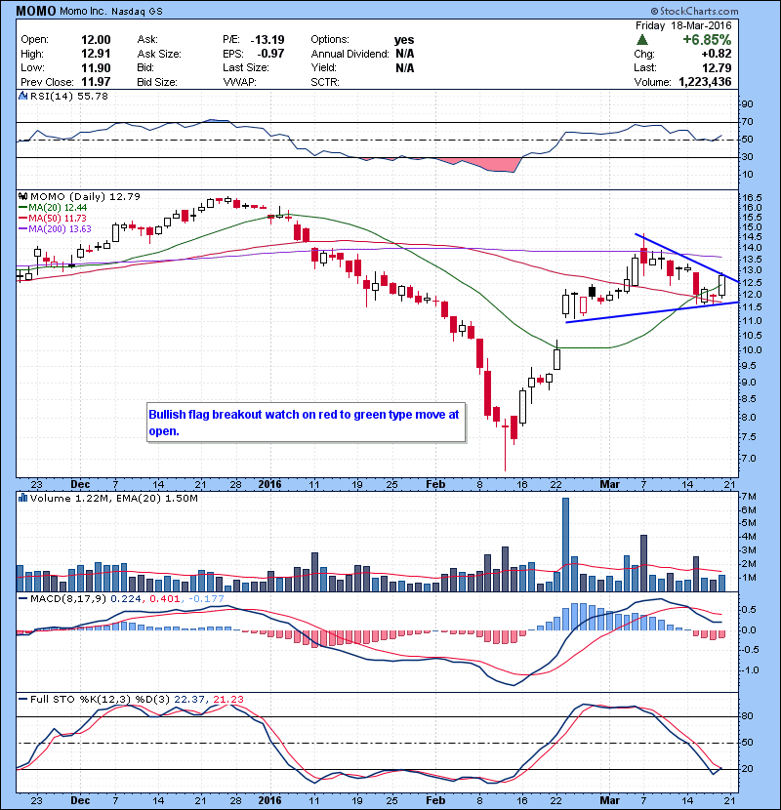Image resolution: width=781 pixels, height=810 pixels.
Task: Click the 'VWAP:' label
Action: [239, 82]
